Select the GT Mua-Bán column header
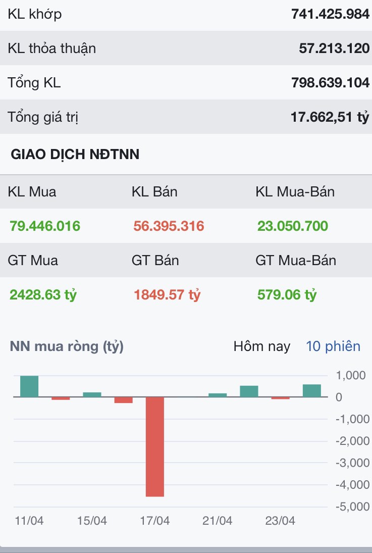The height and width of the screenshot is (553, 372). 296,260
